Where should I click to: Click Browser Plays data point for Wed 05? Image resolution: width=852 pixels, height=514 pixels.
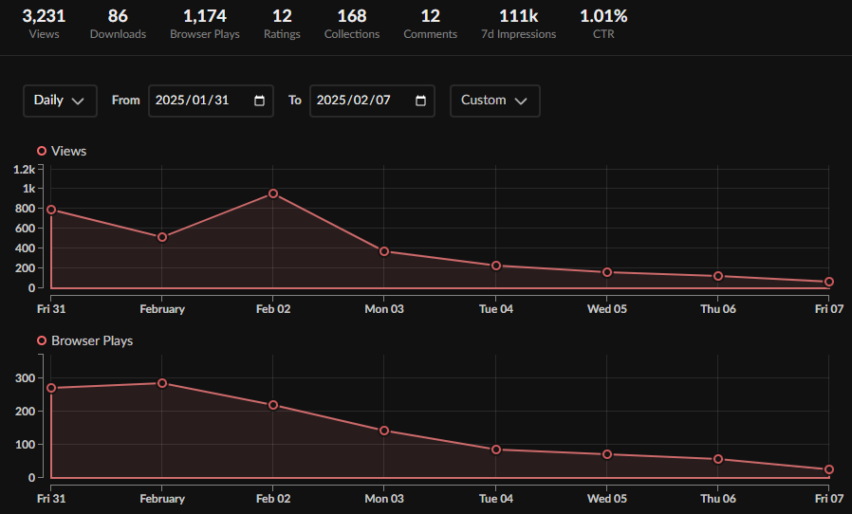coord(607,454)
